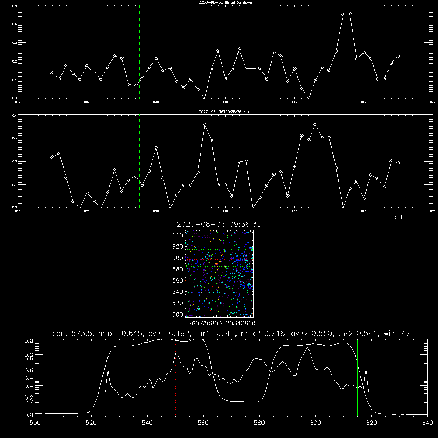Click the 560 tick label on bottom x-axis
This screenshot has width=438, height=438.
pyautogui.click(x=203, y=423)
